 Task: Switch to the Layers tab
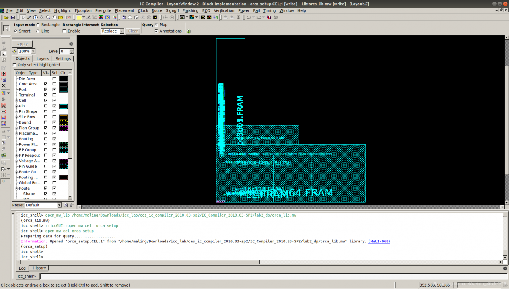43,58
